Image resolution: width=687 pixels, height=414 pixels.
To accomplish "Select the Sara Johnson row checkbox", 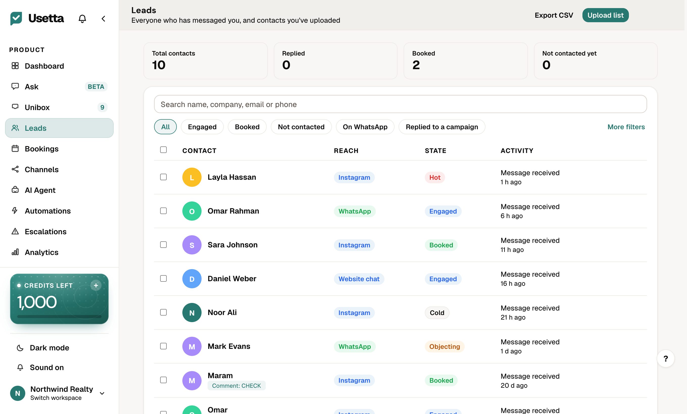I will pos(163,245).
